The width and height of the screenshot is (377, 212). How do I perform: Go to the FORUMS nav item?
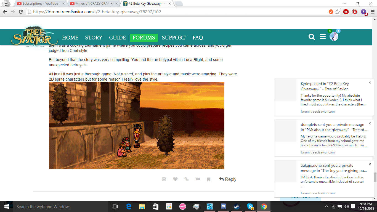[144, 38]
